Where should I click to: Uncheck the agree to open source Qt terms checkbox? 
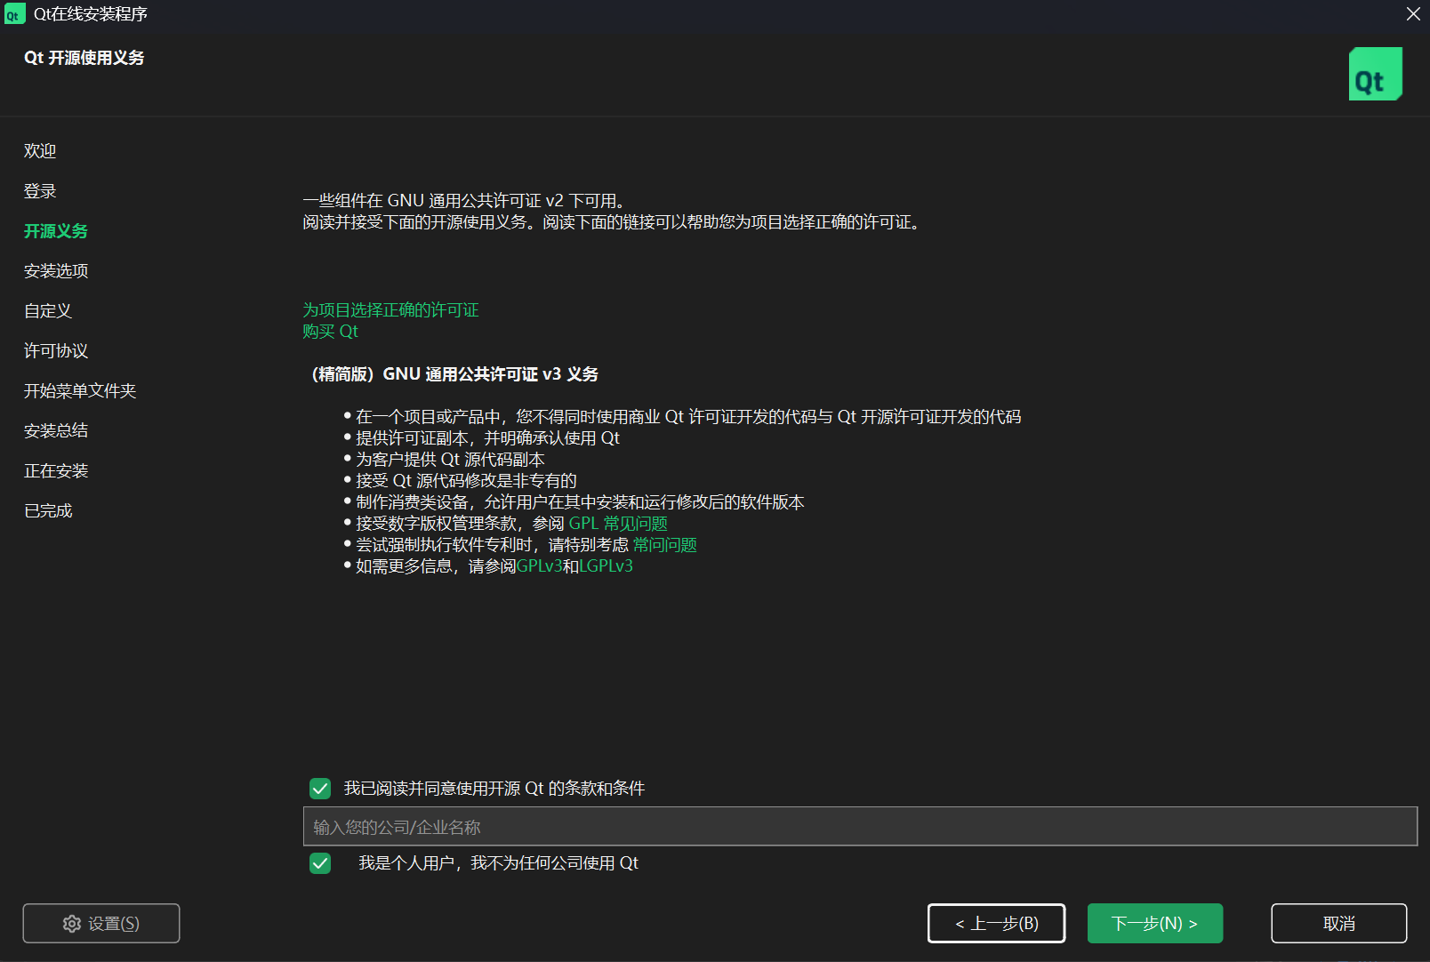point(320,789)
